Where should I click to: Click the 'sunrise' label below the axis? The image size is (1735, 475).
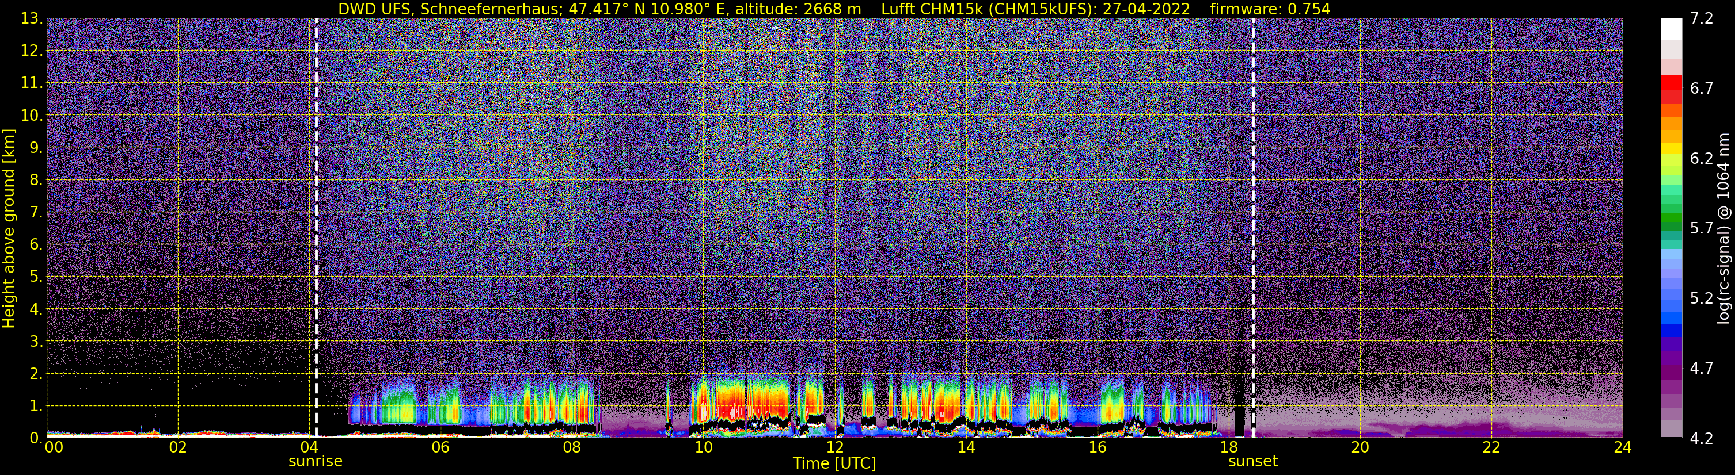point(315,462)
